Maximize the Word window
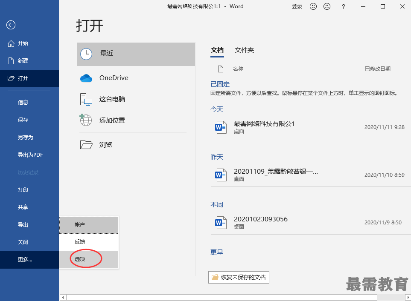Screen dimensions: 411x301 pos(383,6)
